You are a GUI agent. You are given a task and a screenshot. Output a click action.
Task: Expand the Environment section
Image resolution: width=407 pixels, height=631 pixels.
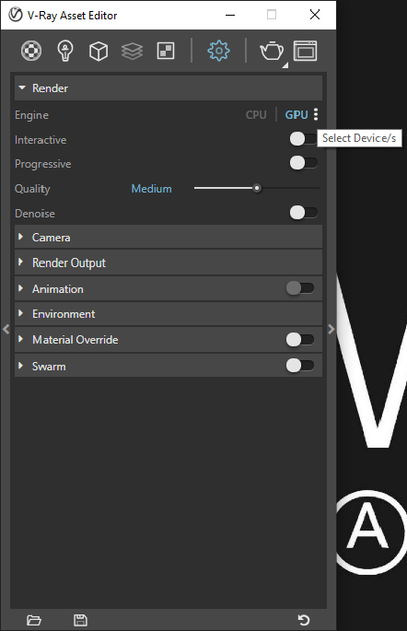169,314
